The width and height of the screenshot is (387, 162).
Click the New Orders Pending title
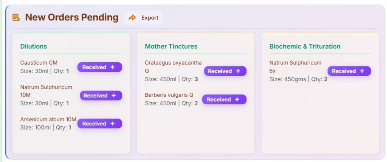tap(71, 17)
